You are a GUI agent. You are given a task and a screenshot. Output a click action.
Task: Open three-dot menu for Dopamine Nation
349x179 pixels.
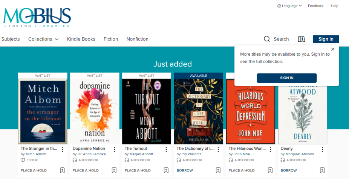[114, 150]
